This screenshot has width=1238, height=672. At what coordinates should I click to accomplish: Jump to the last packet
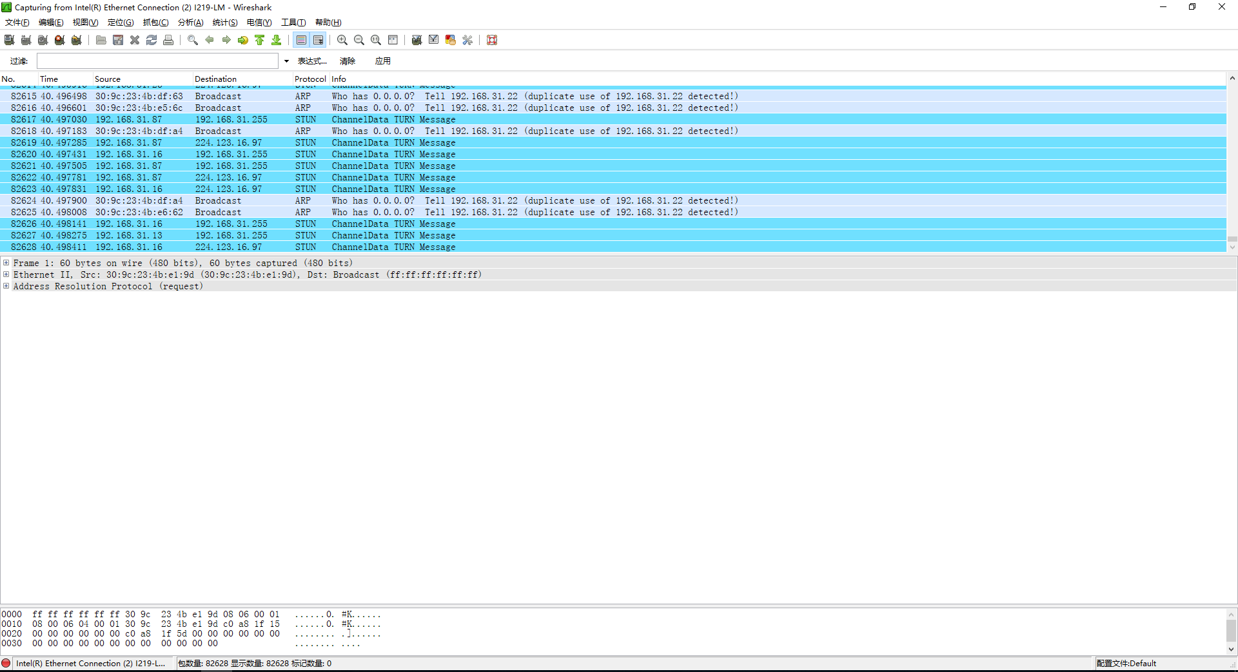click(277, 40)
